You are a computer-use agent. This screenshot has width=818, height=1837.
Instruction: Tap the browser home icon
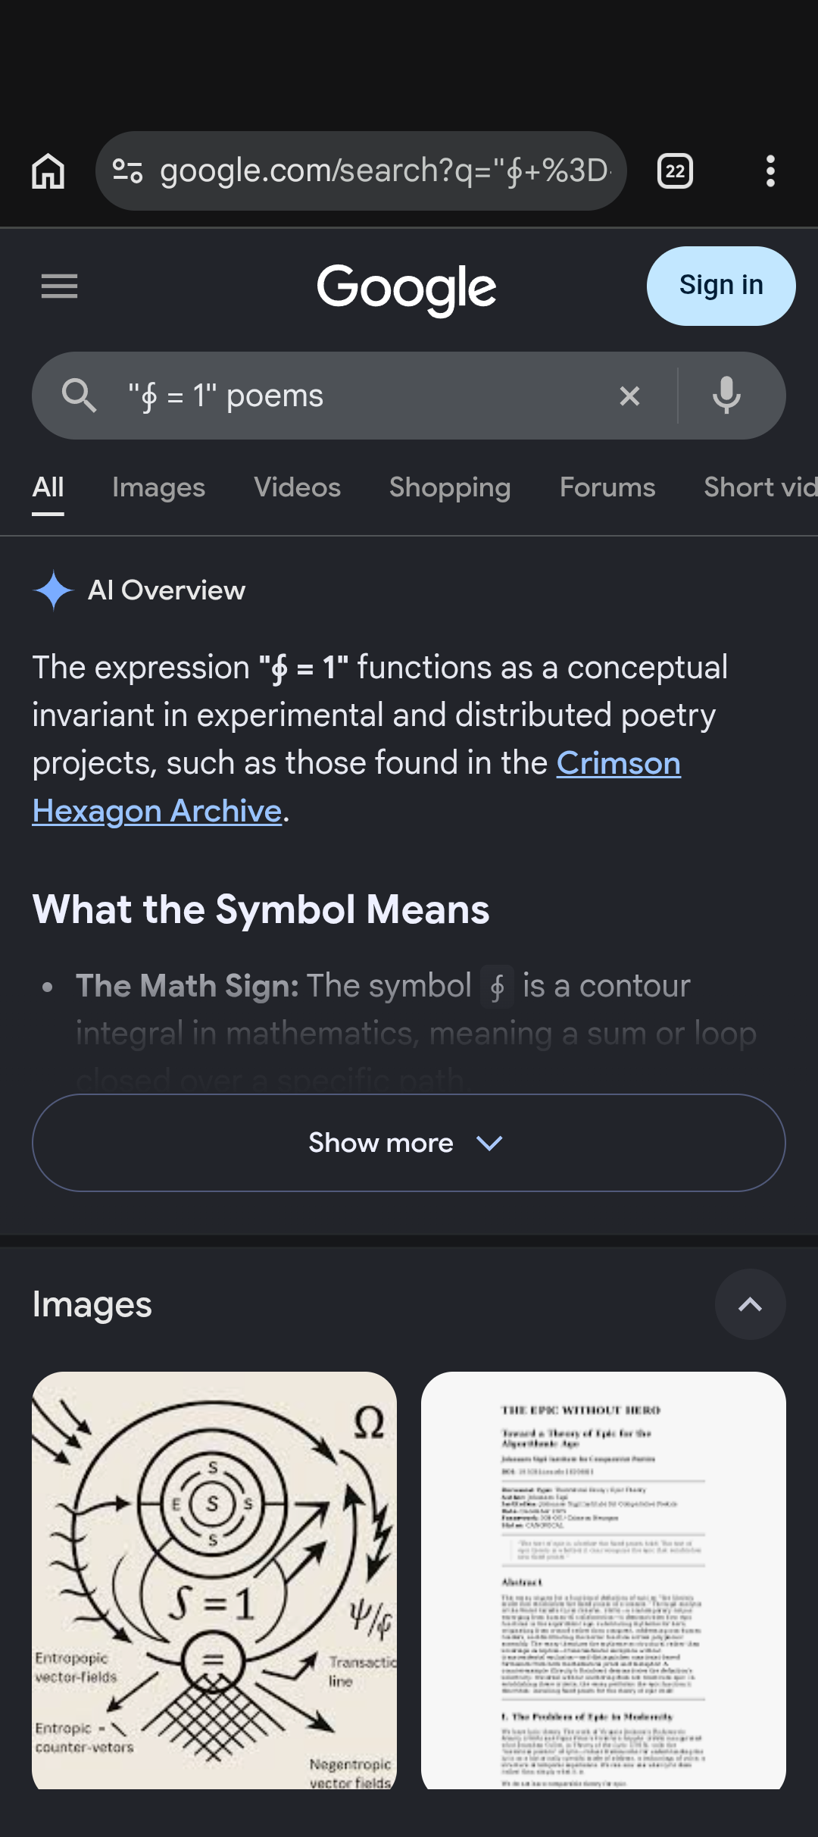48,171
